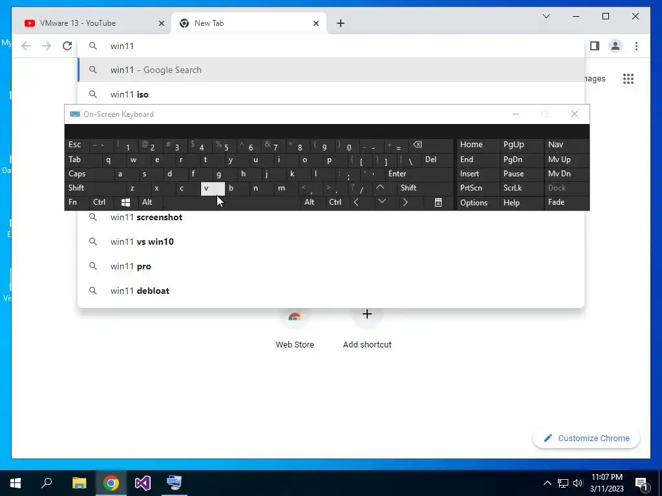The height and width of the screenshot is (496, 662).
Task: Switch to VMware 13 - YouTube tab
Action: point(92,23)
